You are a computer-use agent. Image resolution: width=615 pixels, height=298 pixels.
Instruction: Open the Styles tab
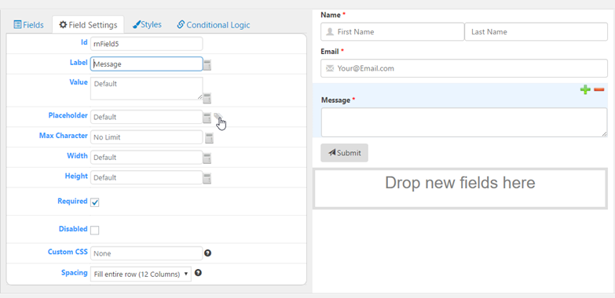[x=147, y=24]
